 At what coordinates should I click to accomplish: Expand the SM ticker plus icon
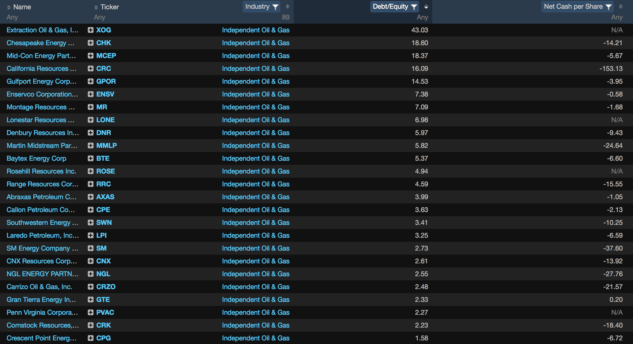tap(90, 248)
